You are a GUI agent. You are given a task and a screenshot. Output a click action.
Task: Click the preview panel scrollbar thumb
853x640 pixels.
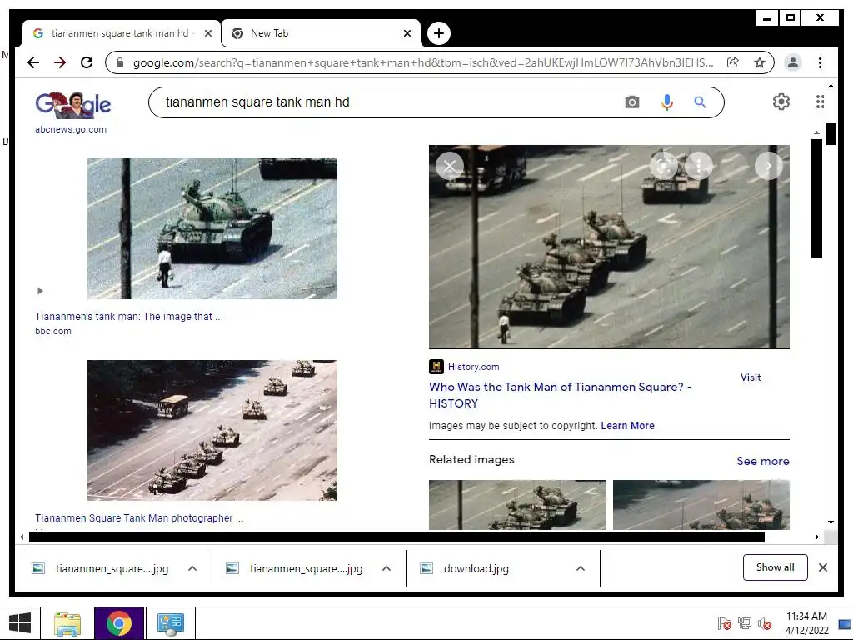tap(816, 198)
